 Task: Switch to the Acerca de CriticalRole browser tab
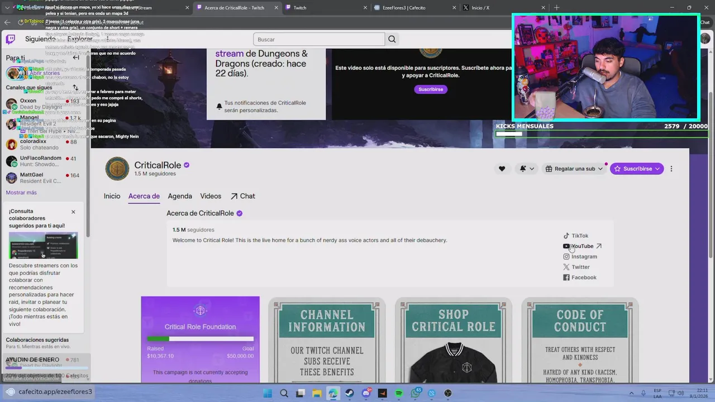tap(233, 8)
